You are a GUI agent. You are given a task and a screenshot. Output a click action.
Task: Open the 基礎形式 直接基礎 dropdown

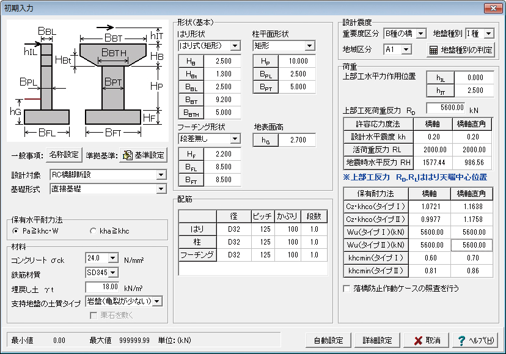161,189
